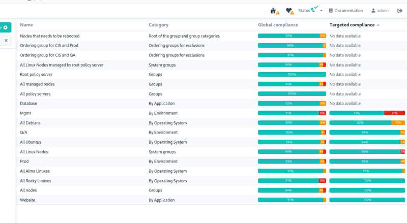Open the All Linux Nodes group
This screenshot has width=407, height=223.
(34, 152)
